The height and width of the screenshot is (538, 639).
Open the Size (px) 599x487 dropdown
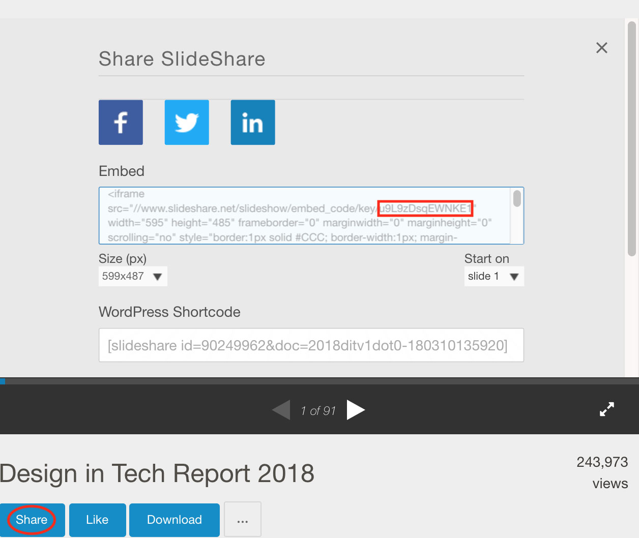133,276
